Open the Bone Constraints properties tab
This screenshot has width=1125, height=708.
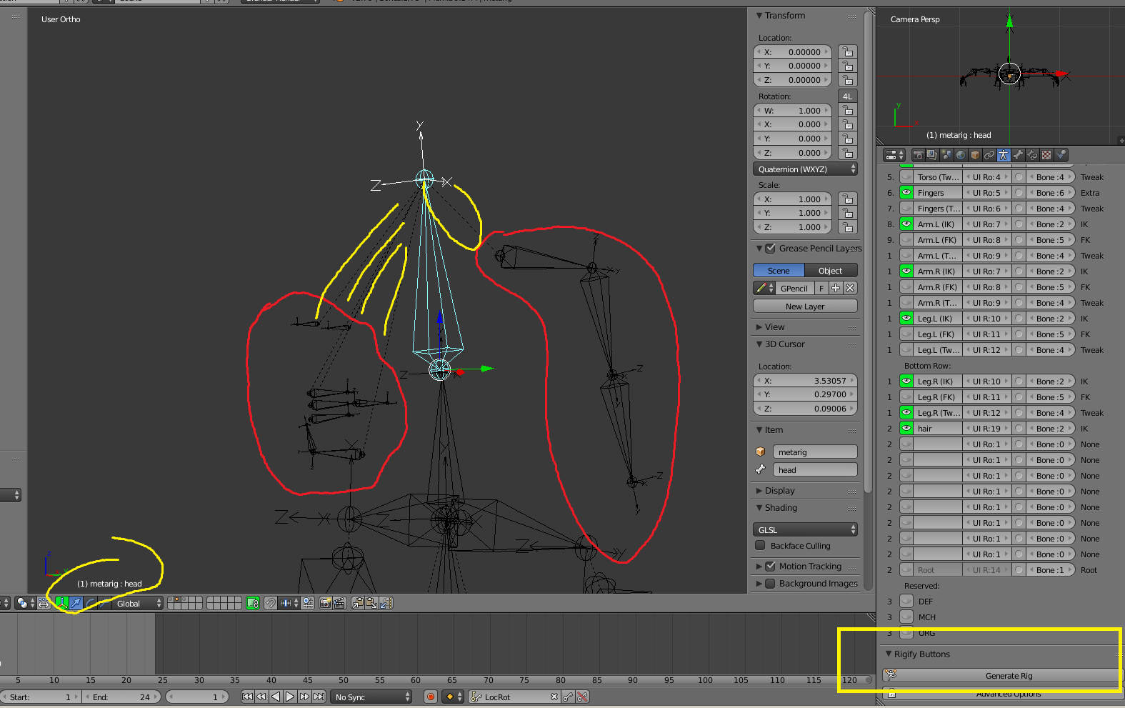(x=1032, y=155)
